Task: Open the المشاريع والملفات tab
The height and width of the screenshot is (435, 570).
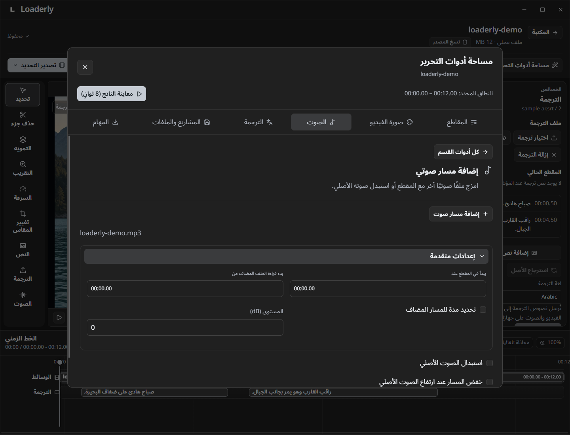Action: (x=181, y=122)
